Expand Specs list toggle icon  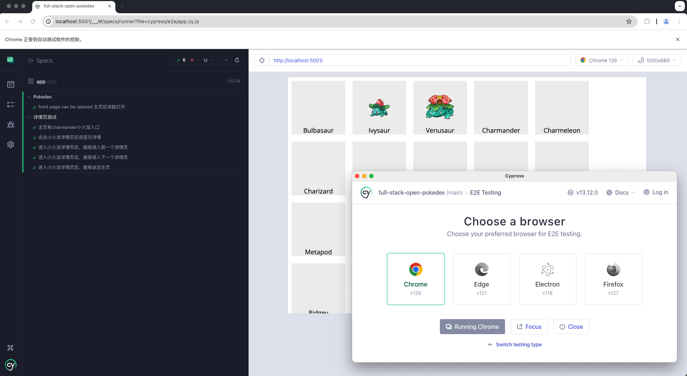click(x=31, y=60)
